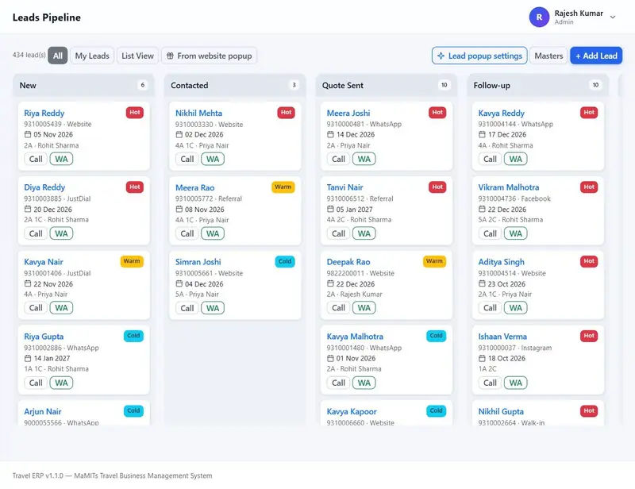This screenshot has height=489, width=635.
Task: Click calendar icon beside 20 Dec 2026
Action: pyautogui.click(x=28, y=209)
